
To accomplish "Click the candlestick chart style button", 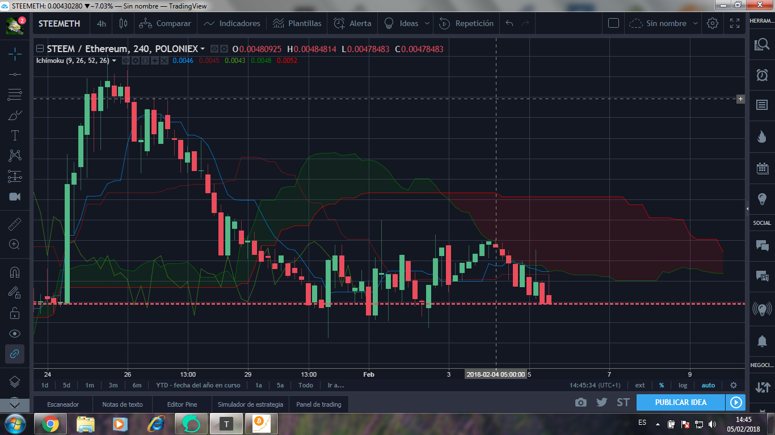I will tap(123, 23).
